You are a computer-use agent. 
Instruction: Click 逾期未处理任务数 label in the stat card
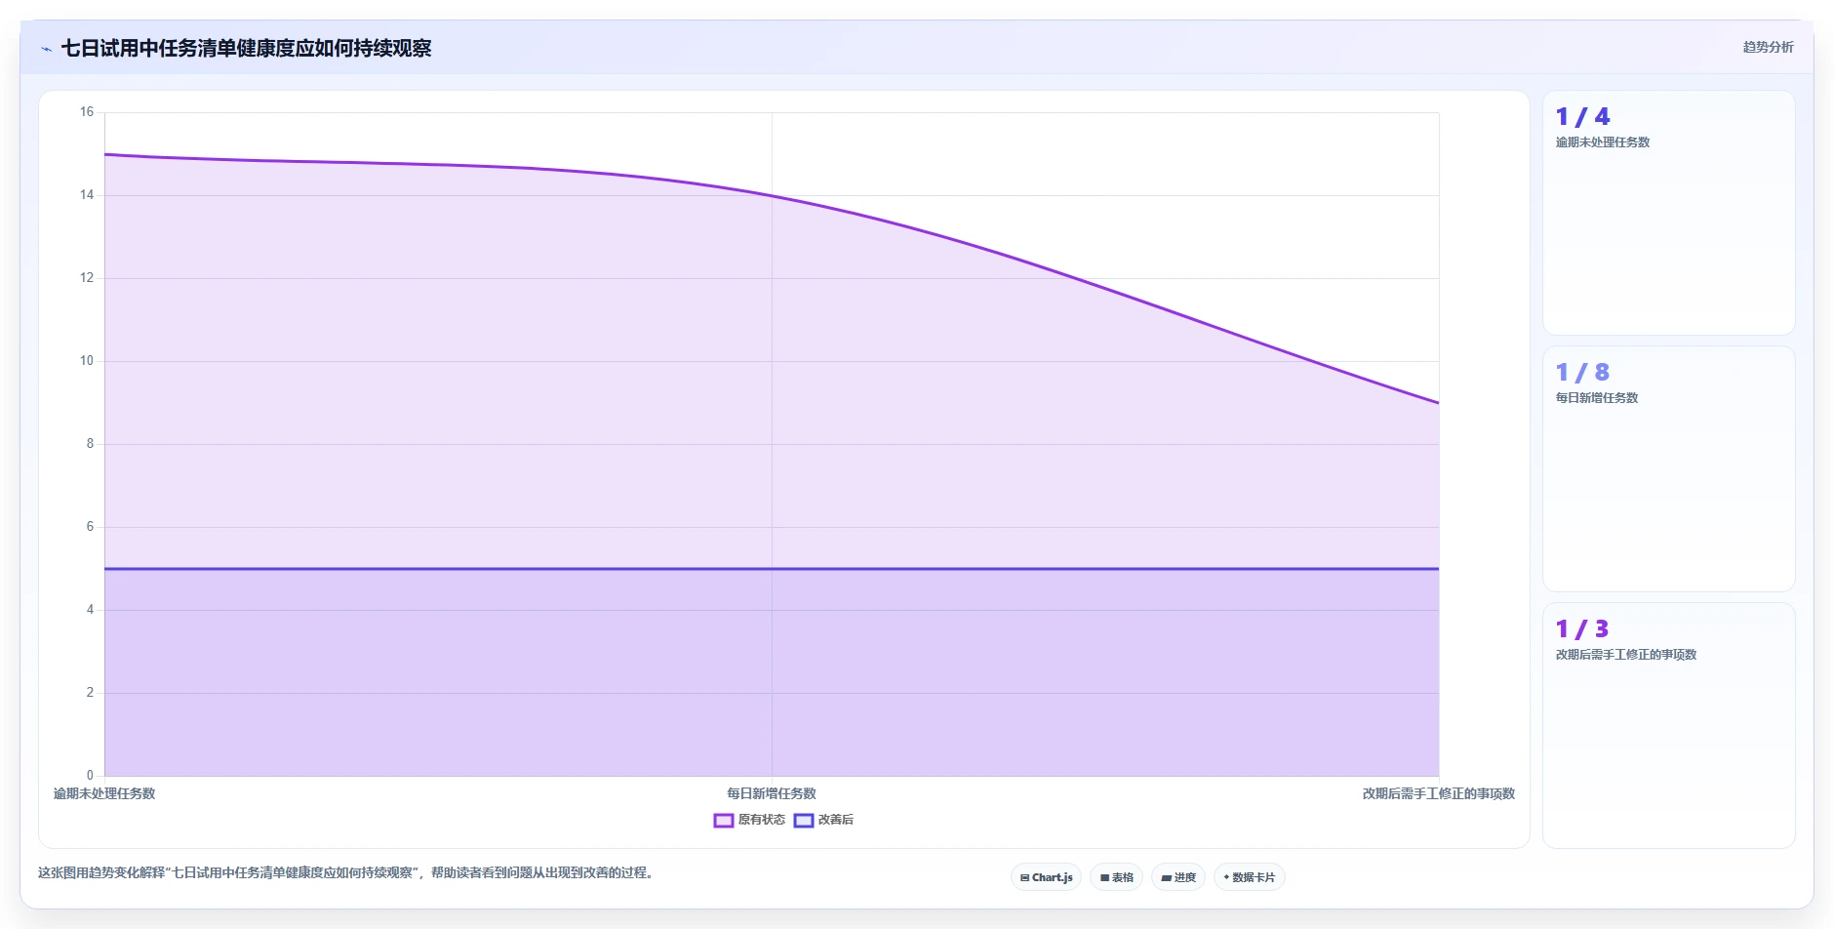point(1602,142)
